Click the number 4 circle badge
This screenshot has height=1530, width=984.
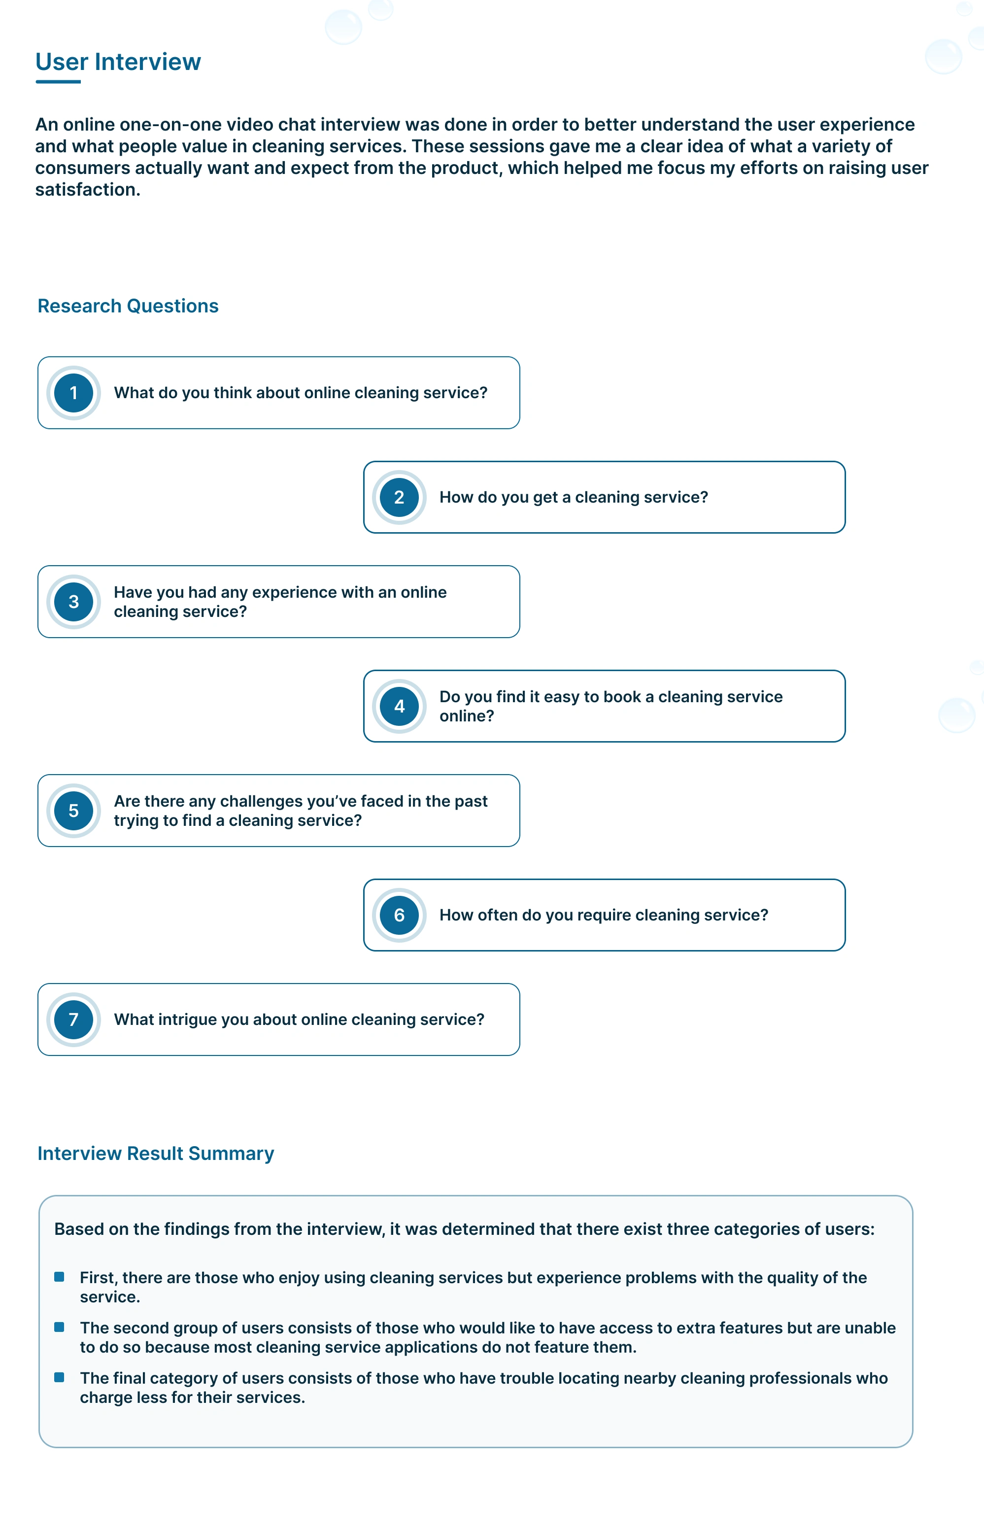tap(399, 706)
